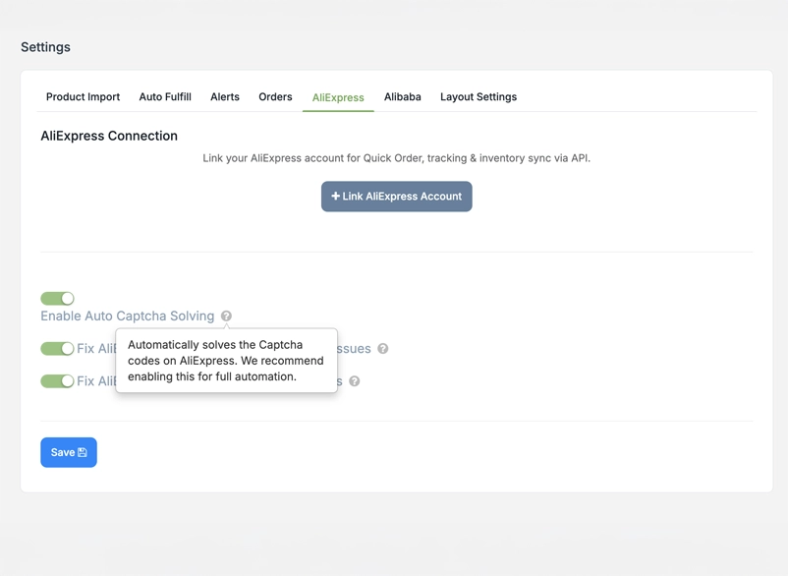Click help icon on the last Fix AliExpress row
Screen dimensions: 788x576
click(355, 381)
